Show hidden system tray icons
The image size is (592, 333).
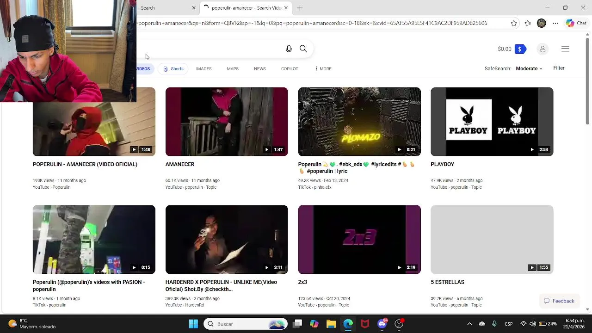[x=469, y=324]
